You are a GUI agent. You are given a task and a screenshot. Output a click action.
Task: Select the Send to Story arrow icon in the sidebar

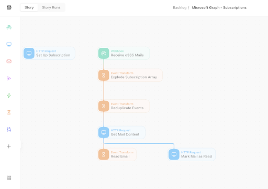pyautogui.click(x=9, y=78)
